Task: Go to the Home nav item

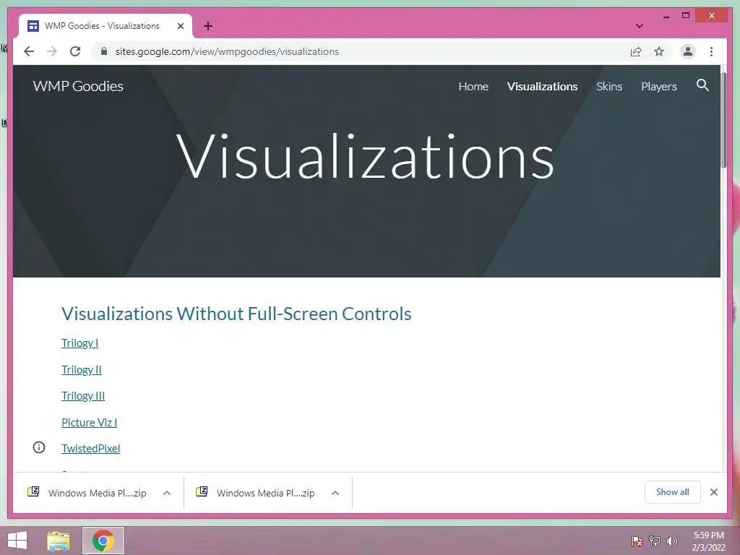Action: pos(473,87)
